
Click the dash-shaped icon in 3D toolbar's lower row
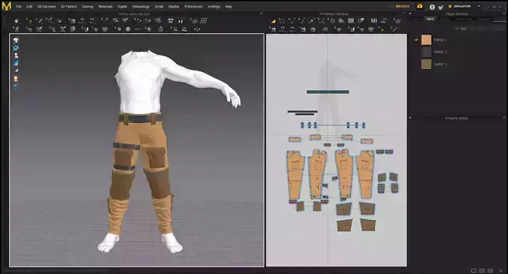[x=138, y=29]
